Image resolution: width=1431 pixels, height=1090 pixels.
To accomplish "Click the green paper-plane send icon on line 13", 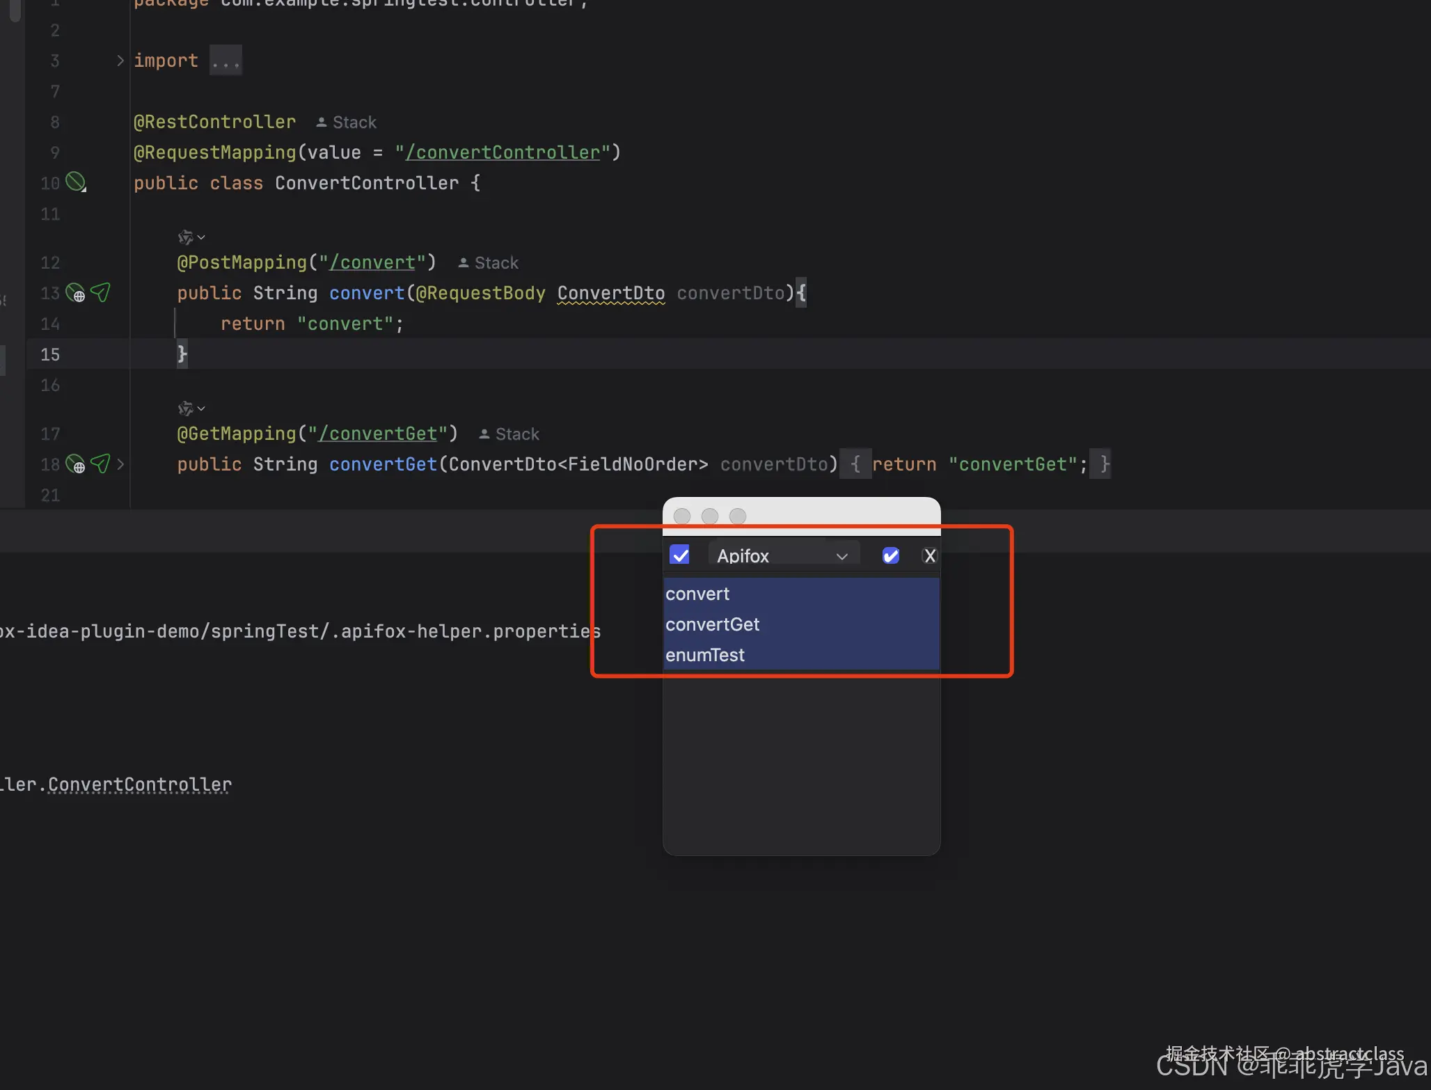I will pyautogui.click(x=100, y=292).
